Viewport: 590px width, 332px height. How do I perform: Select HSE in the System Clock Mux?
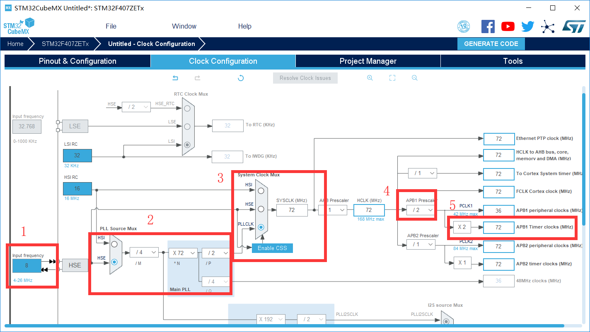261,209
